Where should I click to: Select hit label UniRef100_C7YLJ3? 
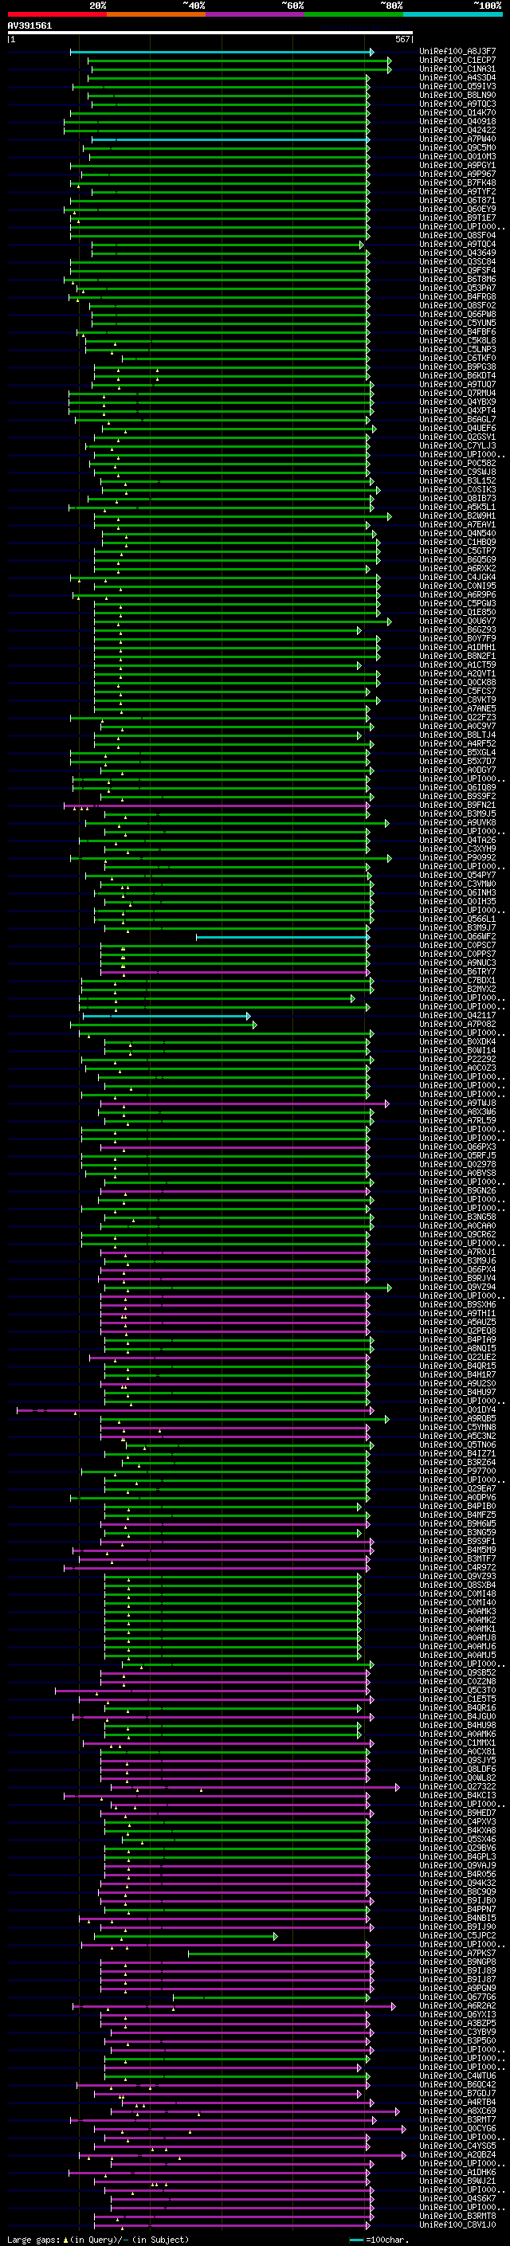pyautogui.click(x=457, y=445)
